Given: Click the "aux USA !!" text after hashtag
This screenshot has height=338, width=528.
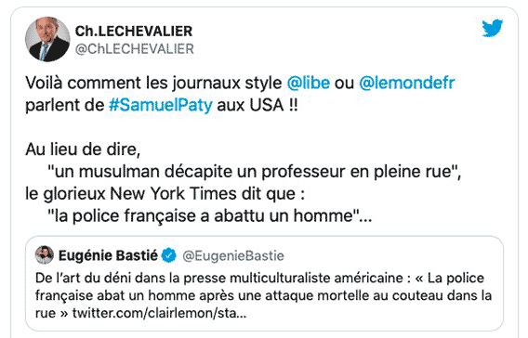Looking at the screenshot, I should (x=257, y=105).
